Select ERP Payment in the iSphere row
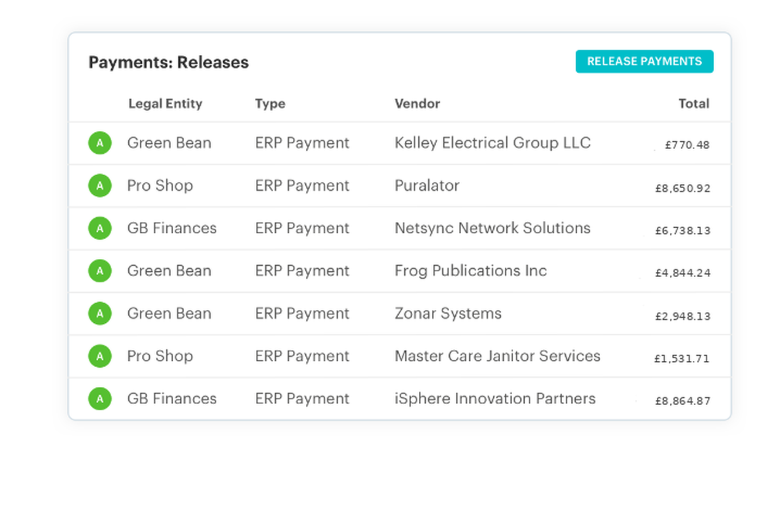The width and height of the screenshot is (780, 511). (x=302, y=399)
